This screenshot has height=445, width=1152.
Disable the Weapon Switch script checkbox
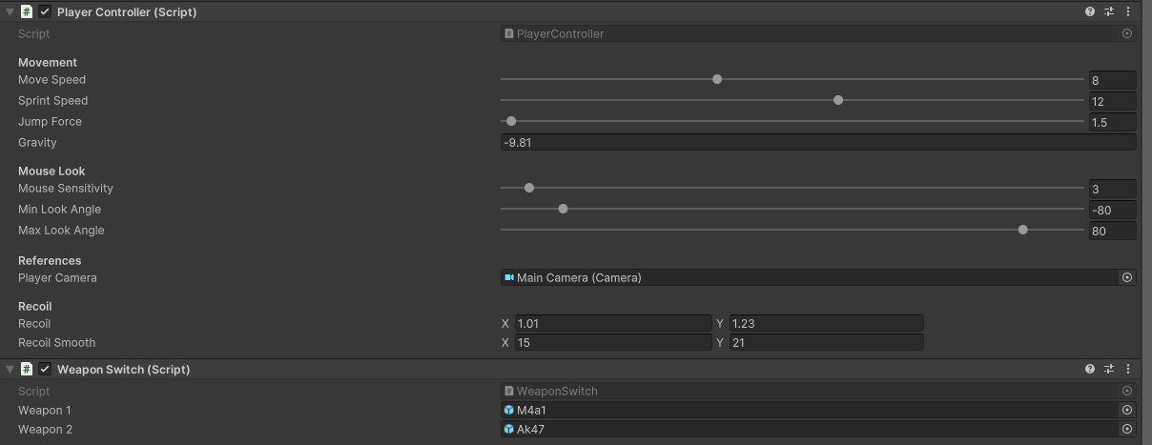(45, 369)
